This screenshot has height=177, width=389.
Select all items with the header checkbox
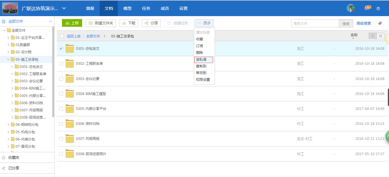pos(61,36)
